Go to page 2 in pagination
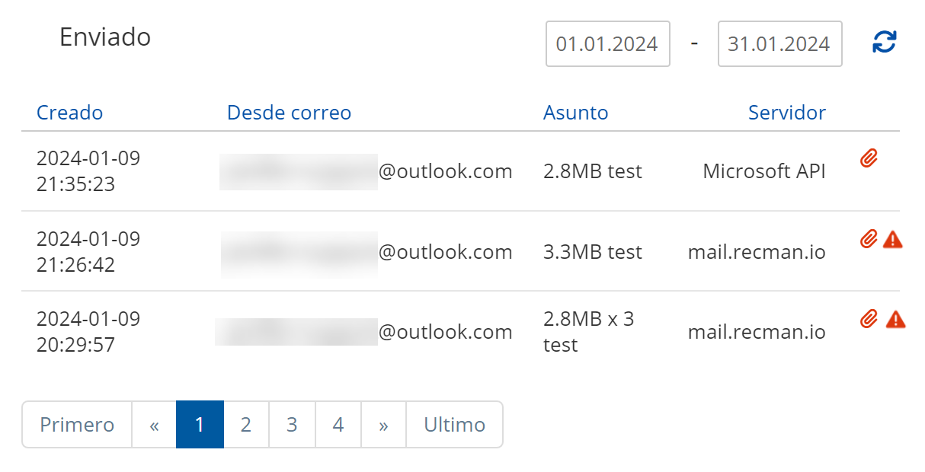 [246, 424]
